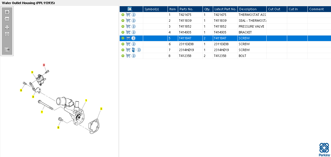The width and height of the screenshot is (331, 157).
Task: Click gear icon for T411852 pressure valve
Action: (123, 26)
